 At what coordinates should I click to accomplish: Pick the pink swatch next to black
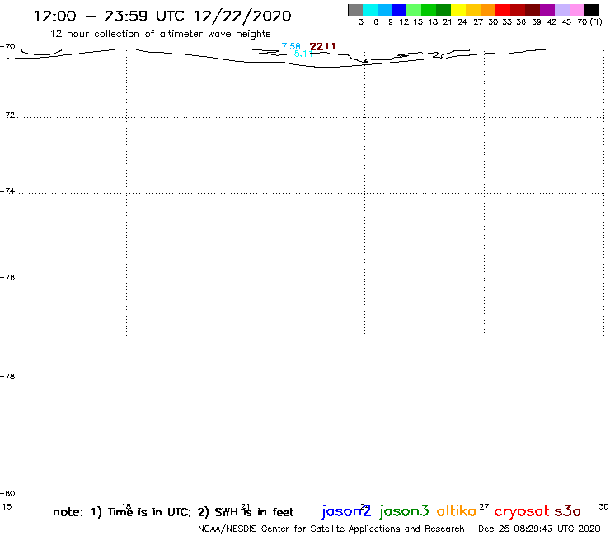(x=577, y=10)
